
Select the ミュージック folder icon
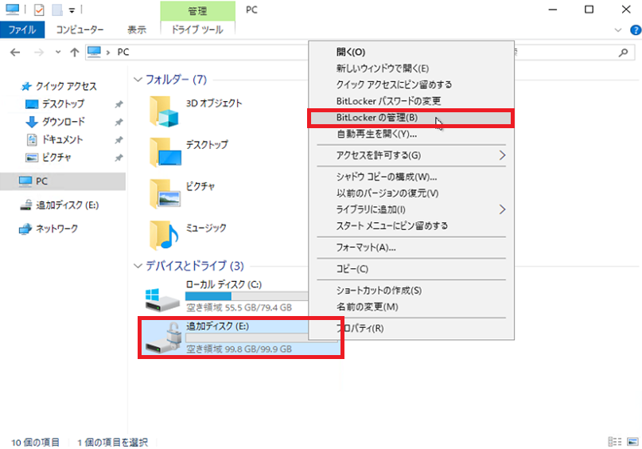tap(164, 235)
